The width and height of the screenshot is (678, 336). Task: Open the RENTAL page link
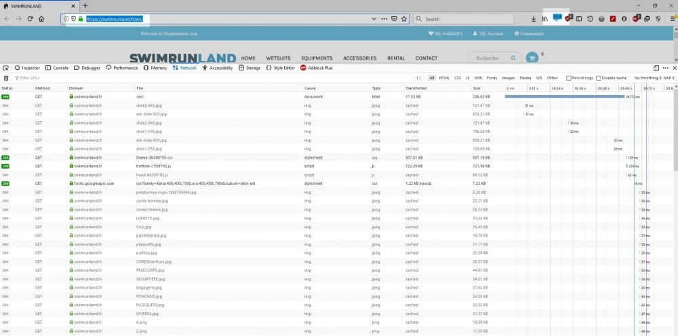click(396, 58)
